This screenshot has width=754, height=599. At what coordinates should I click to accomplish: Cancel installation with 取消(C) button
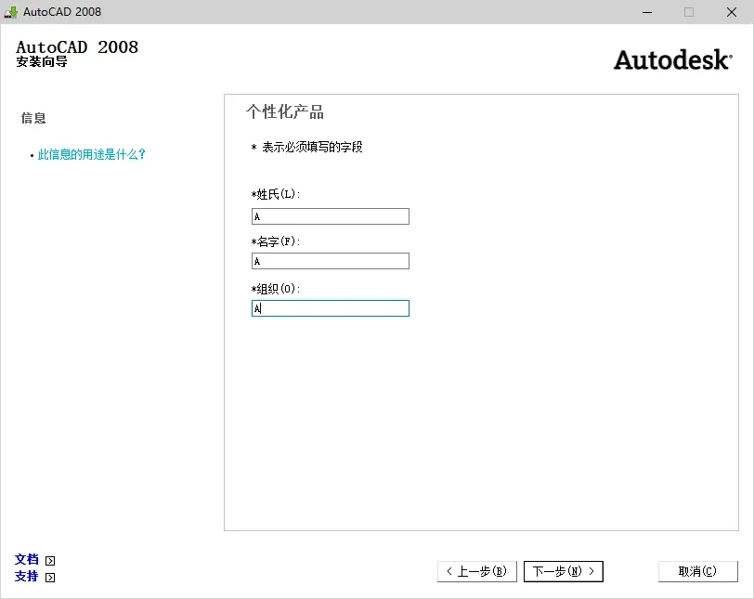click(697, 571)
